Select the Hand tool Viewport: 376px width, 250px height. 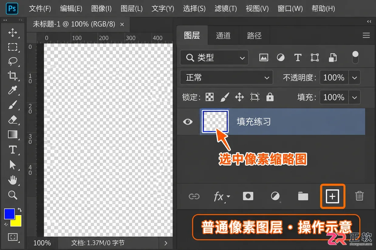(x=12, y=180)
